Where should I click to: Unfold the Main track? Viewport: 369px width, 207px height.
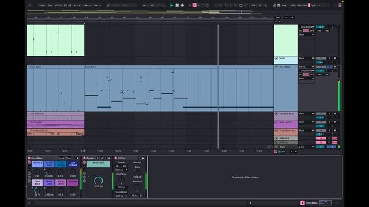pos(276,147)
